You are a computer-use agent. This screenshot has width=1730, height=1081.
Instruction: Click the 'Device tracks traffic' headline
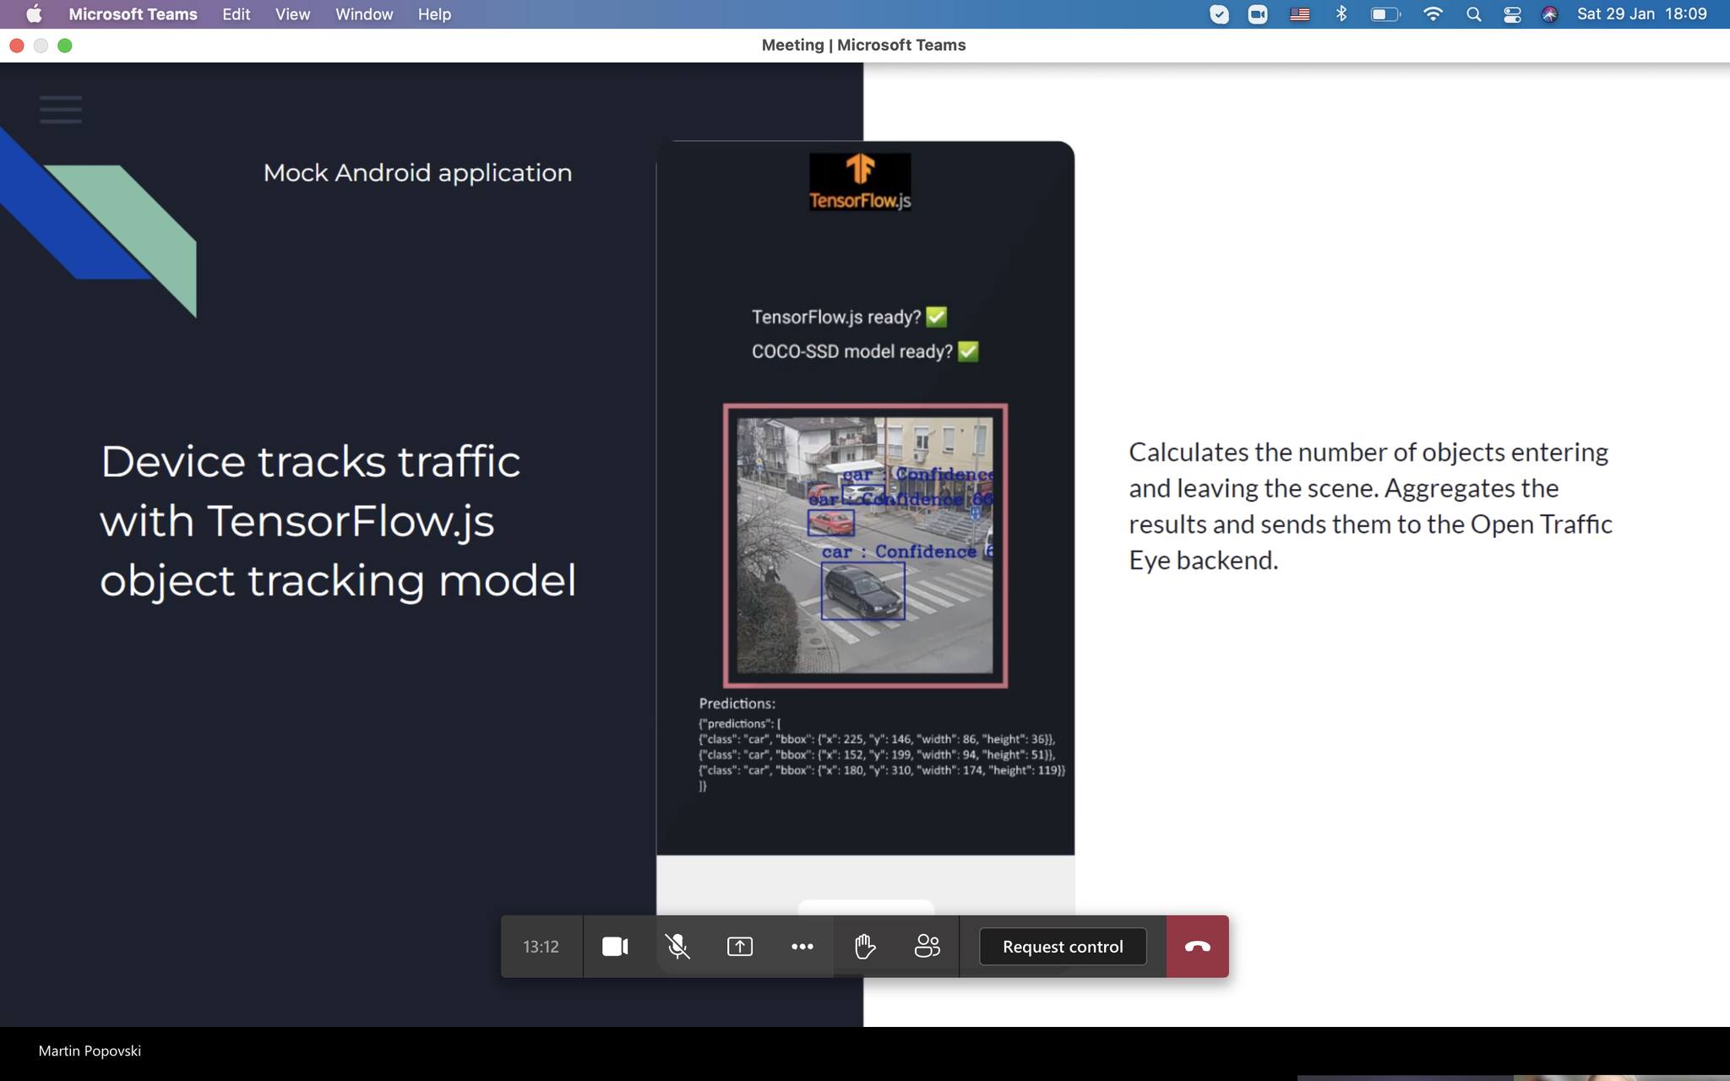338,521
